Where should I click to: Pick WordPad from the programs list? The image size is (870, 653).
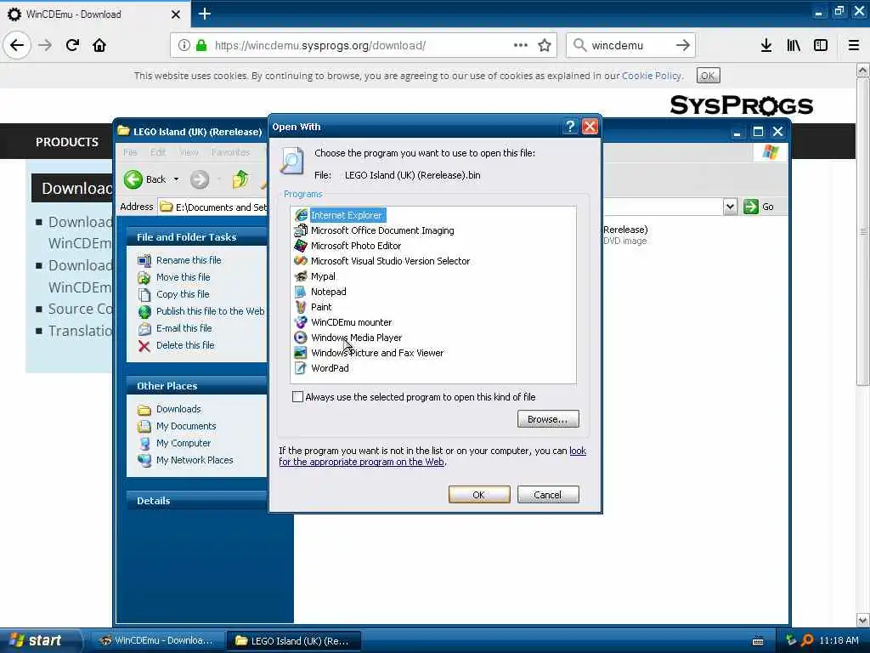(x=330, y=368)
